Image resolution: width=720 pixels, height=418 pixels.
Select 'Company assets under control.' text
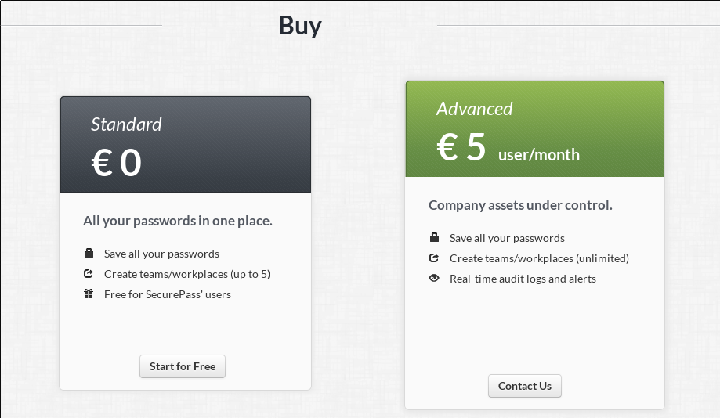pos(520,205)
